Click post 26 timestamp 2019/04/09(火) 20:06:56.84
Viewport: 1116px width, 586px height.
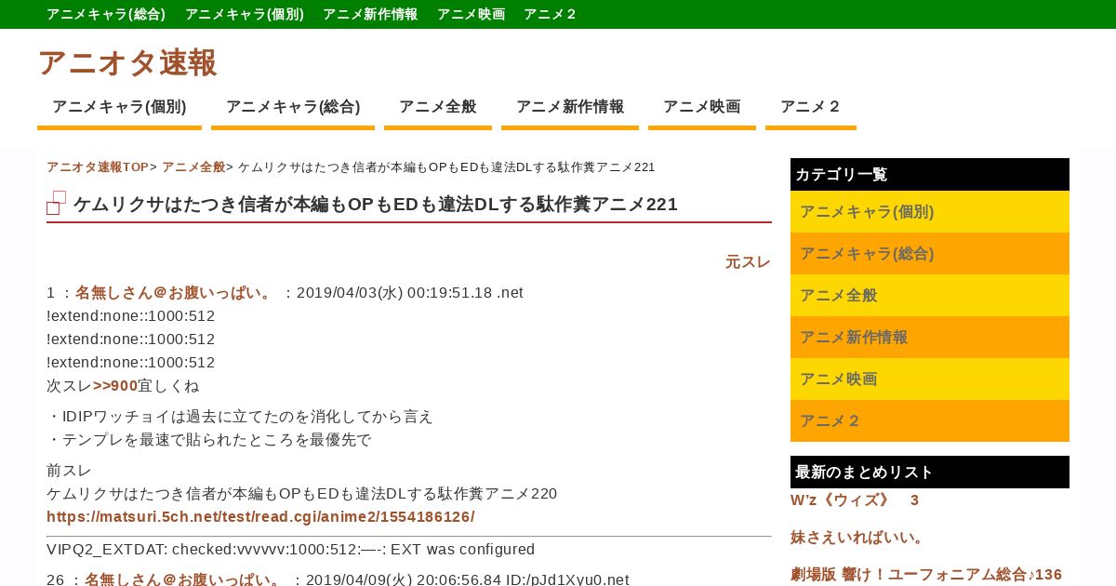(404, 579)
